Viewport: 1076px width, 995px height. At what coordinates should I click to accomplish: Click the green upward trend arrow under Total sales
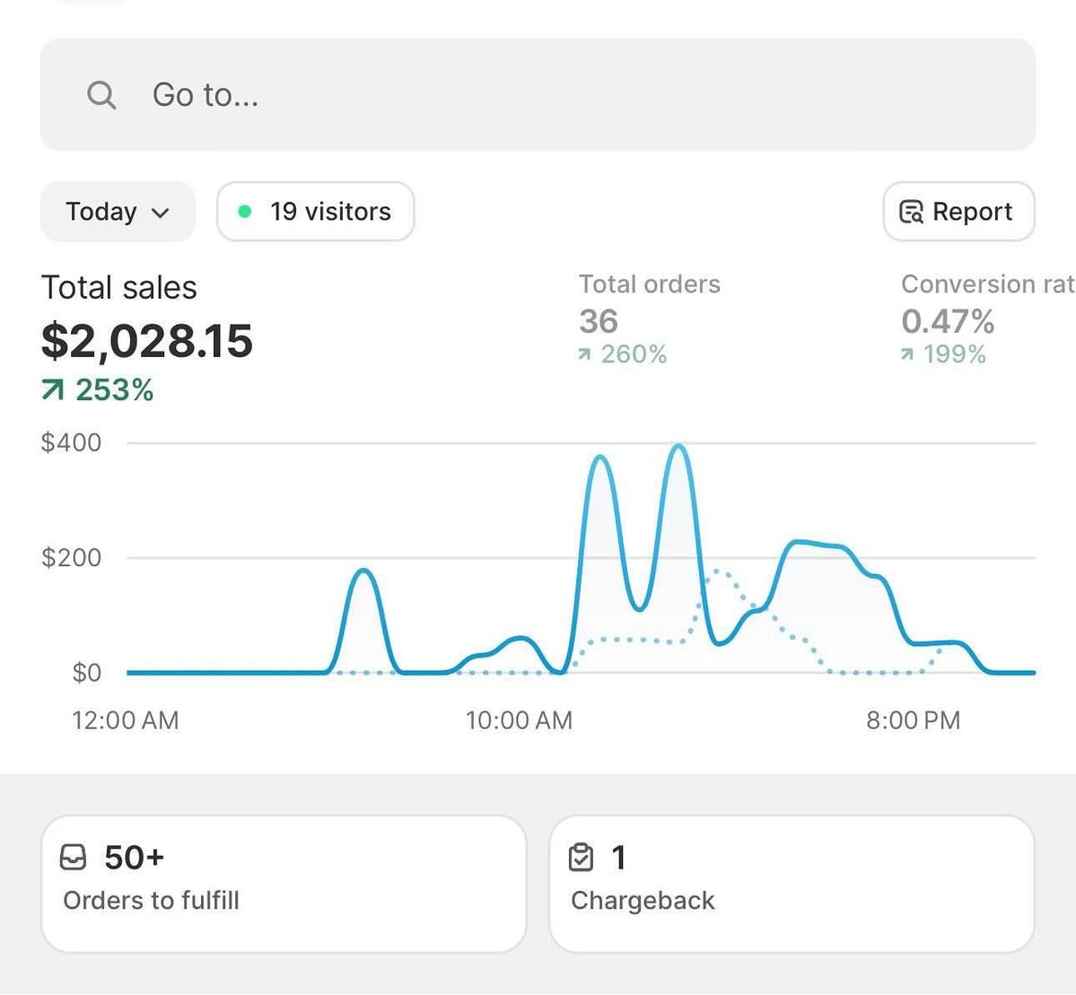(x=52, y=390)
